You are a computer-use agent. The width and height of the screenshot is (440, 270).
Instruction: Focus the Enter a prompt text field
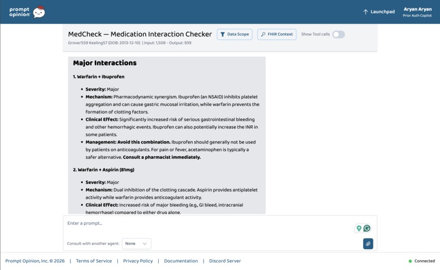point(207,224)
